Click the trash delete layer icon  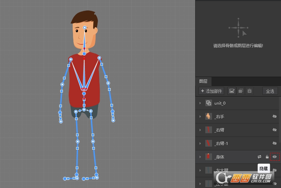[249, 91]
